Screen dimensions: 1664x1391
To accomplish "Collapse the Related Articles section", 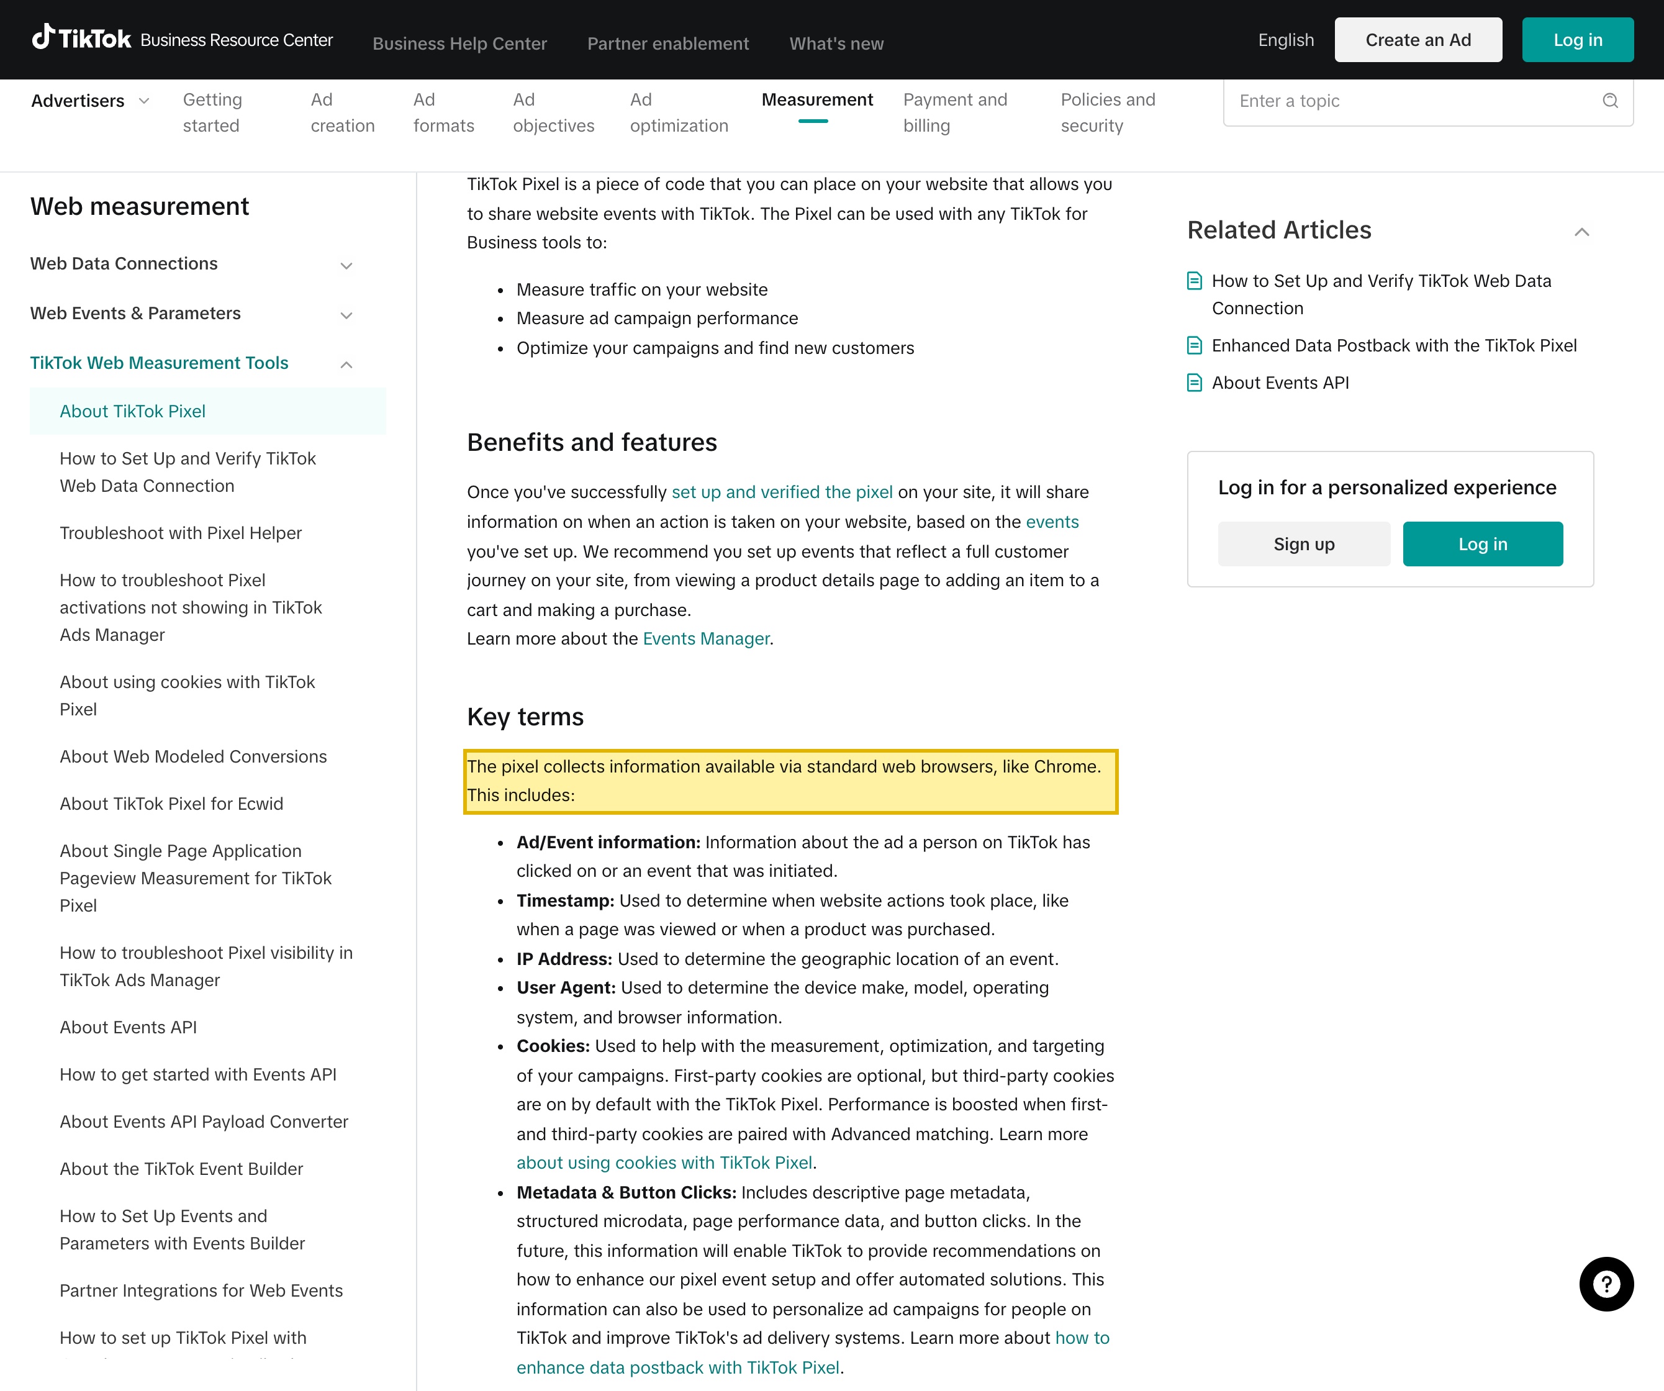I will coord(1581,232).
